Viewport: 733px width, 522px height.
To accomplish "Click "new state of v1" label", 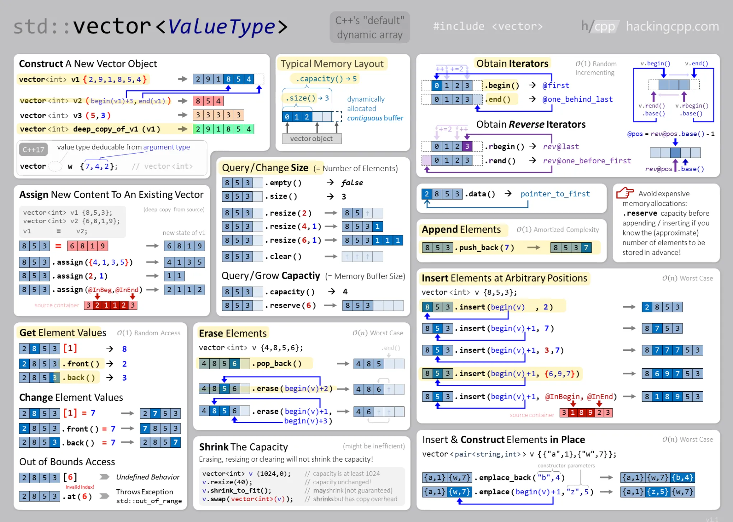I will pos(184,233).
